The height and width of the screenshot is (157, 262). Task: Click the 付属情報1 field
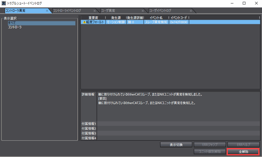178,124
